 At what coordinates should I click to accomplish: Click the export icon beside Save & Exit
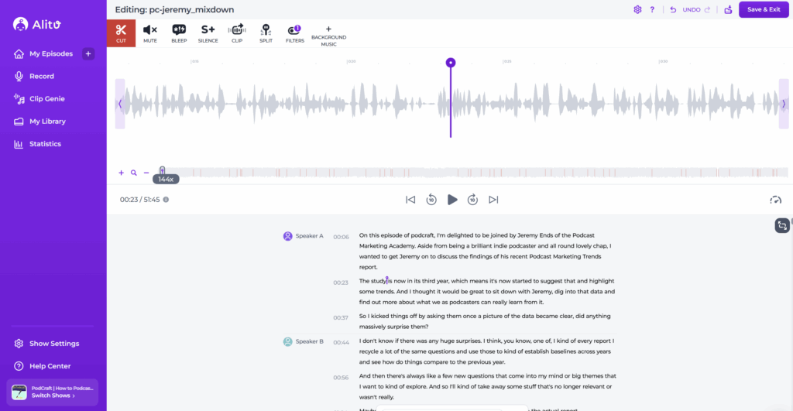pos(728,9)
